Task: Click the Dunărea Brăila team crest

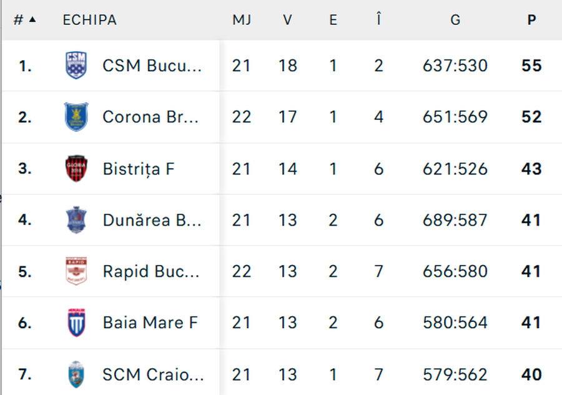Action: pyautogui.click(x=76, y=220)
